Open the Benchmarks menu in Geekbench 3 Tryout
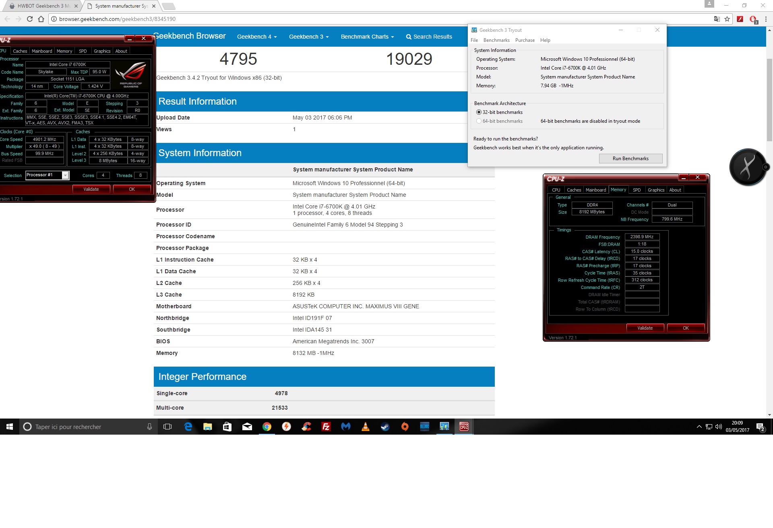 (496, 40)
